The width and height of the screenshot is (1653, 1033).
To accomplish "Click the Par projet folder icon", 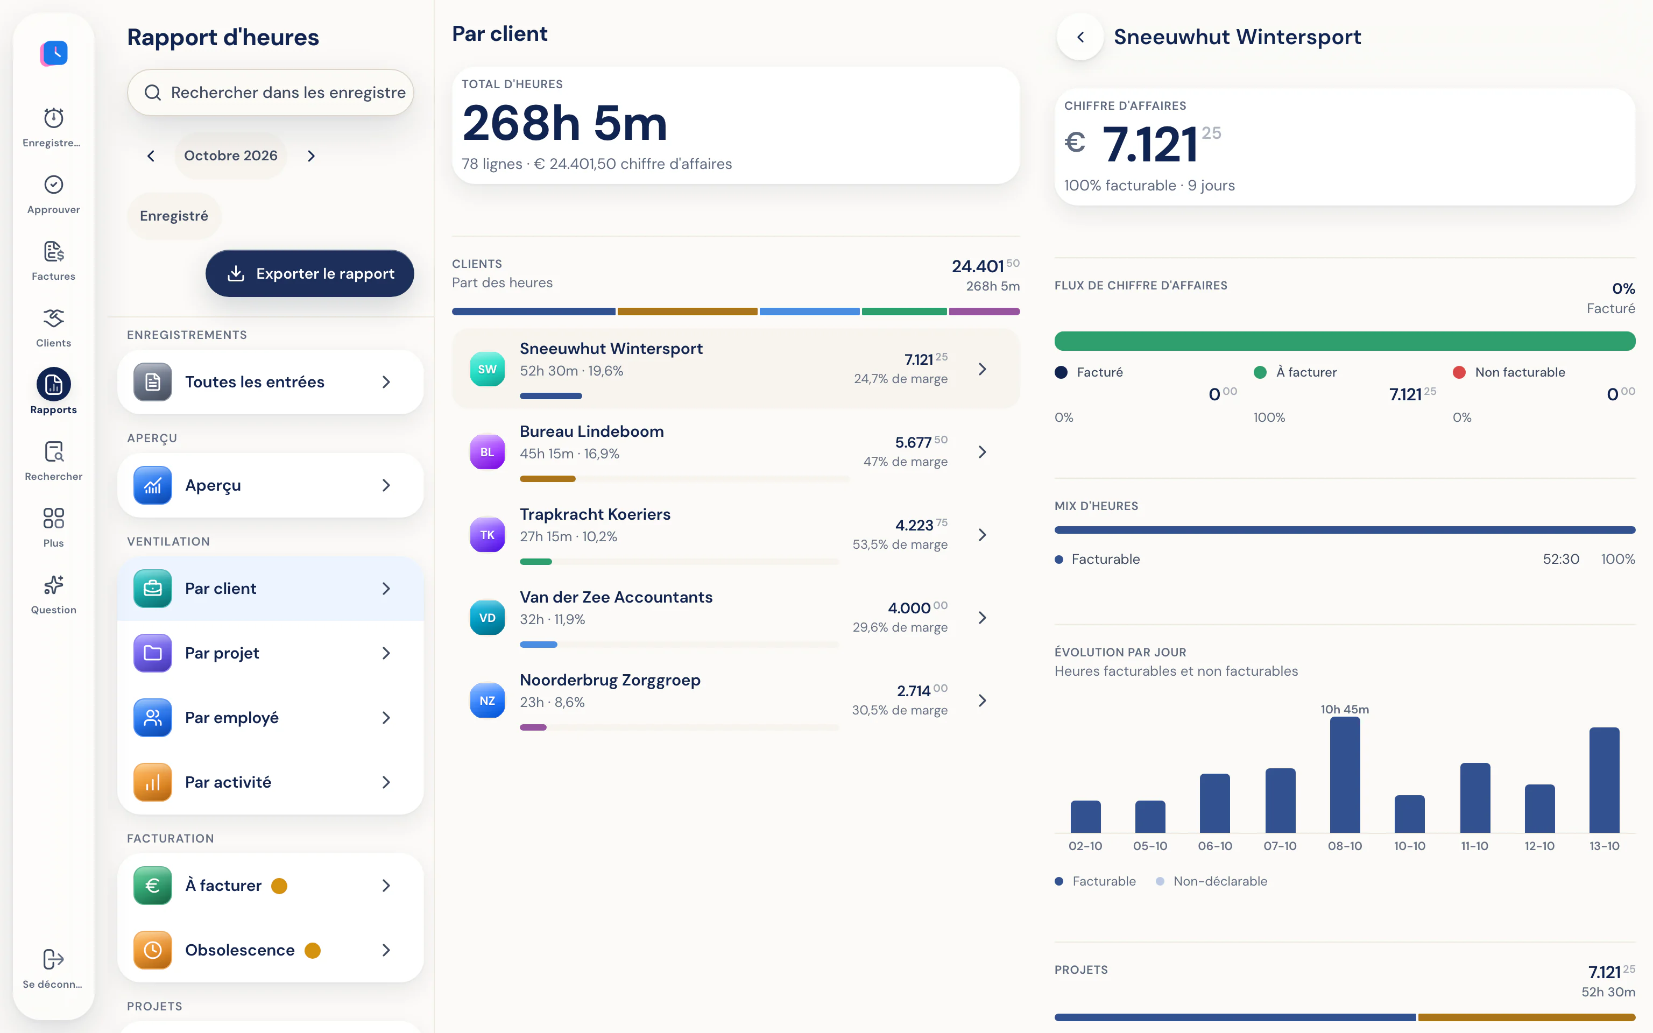I will [152, 653].
